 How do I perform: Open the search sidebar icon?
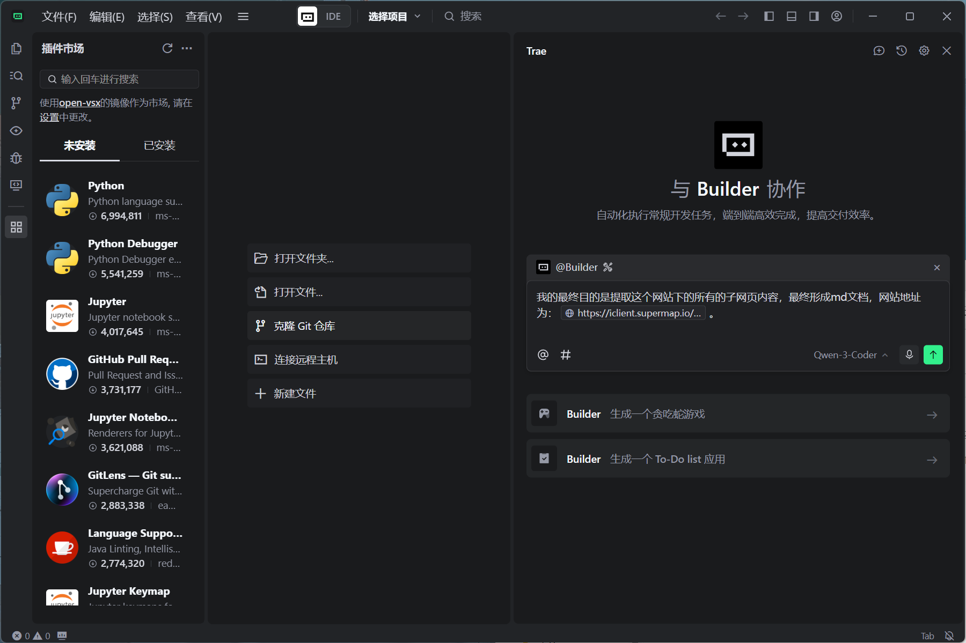point(16,76)
